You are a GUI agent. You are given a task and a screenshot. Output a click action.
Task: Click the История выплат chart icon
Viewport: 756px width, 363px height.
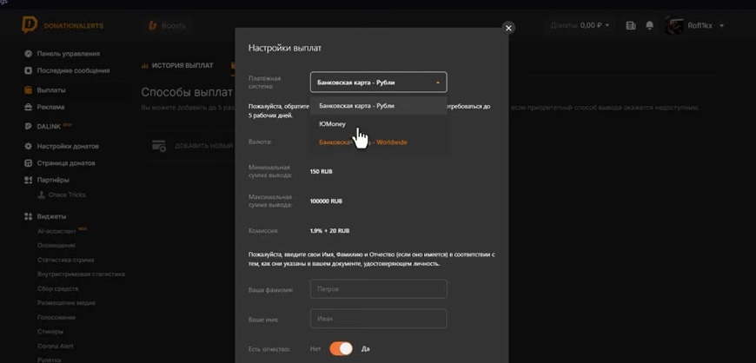click(144, 65)
